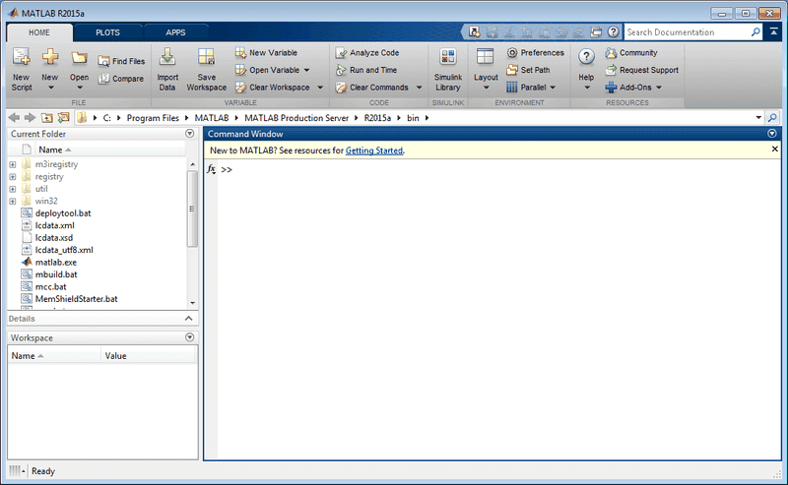
Task: Open the New dropdown arrow
Action: [50, 88]
